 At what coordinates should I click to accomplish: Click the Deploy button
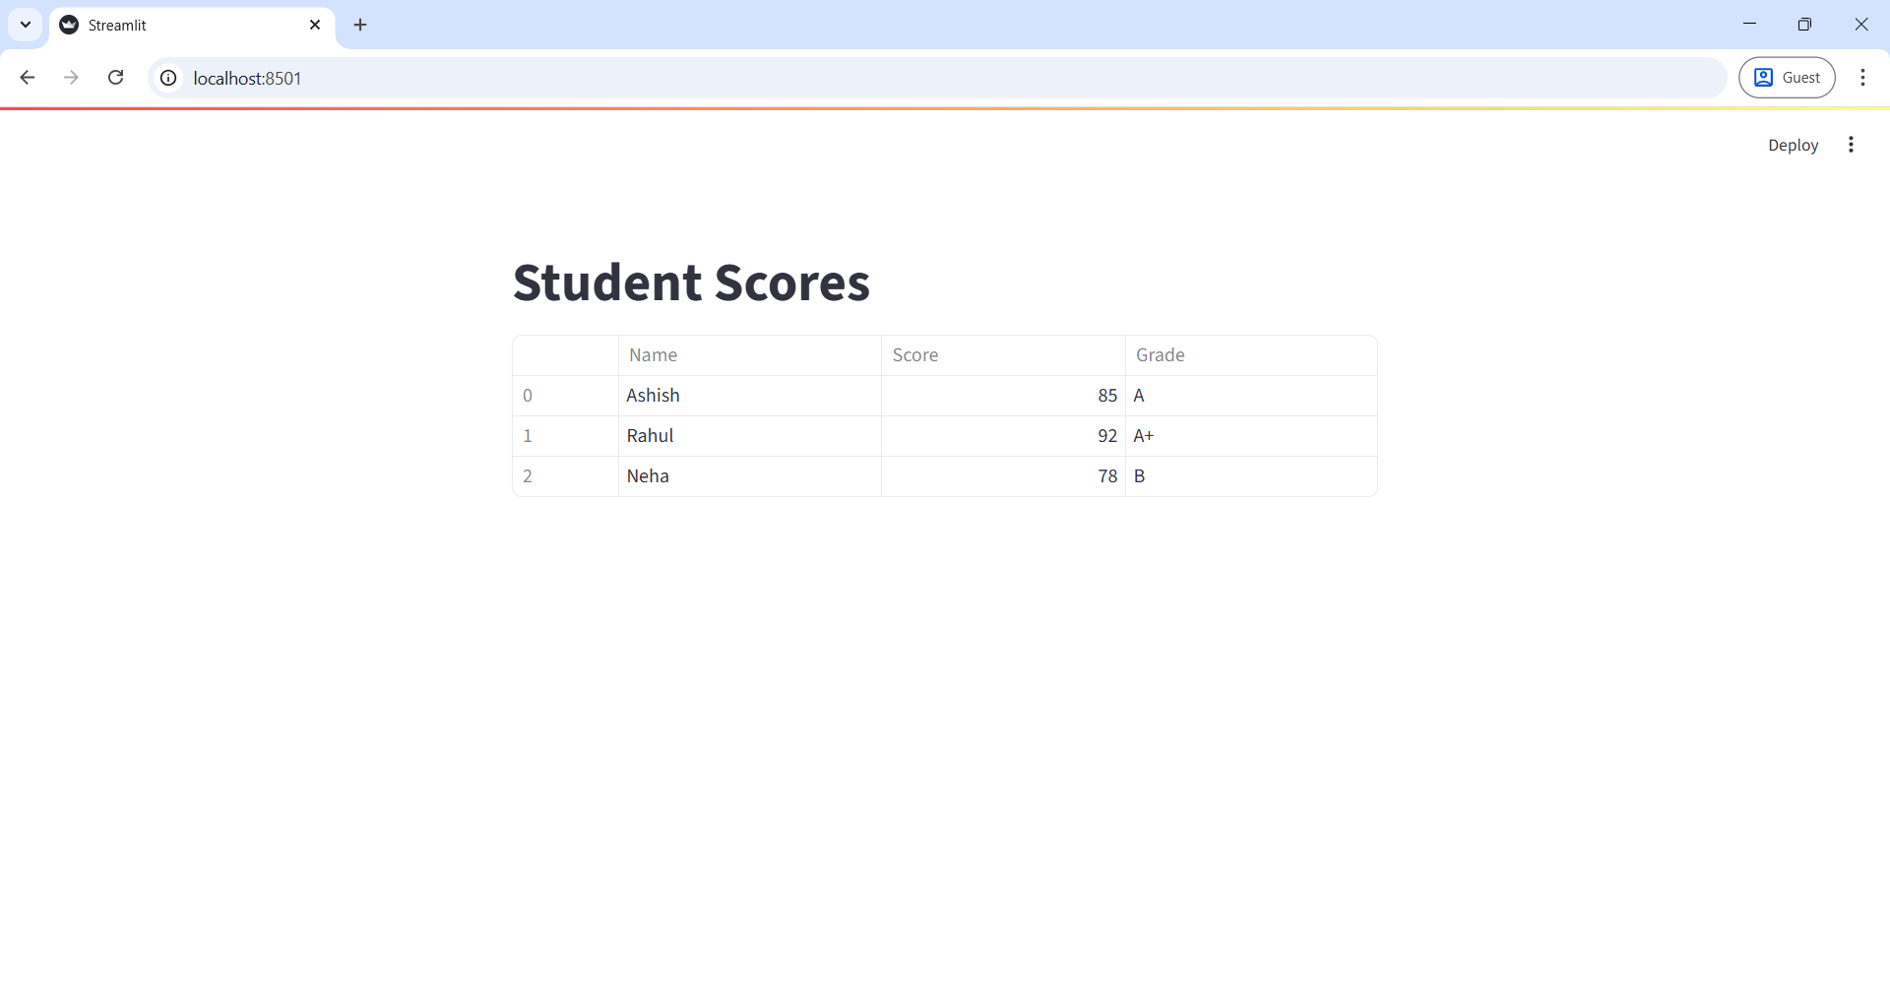(x=1793, y=145)
